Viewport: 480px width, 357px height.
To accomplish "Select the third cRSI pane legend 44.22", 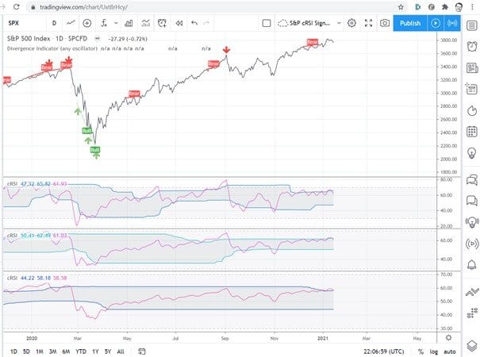I will (x=27, y=278).
